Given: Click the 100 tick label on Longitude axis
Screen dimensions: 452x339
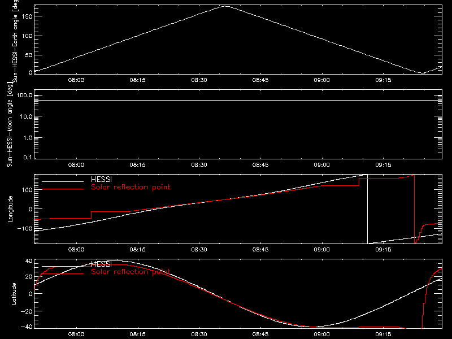Looking at the screenshot, I should click(27, 190).
